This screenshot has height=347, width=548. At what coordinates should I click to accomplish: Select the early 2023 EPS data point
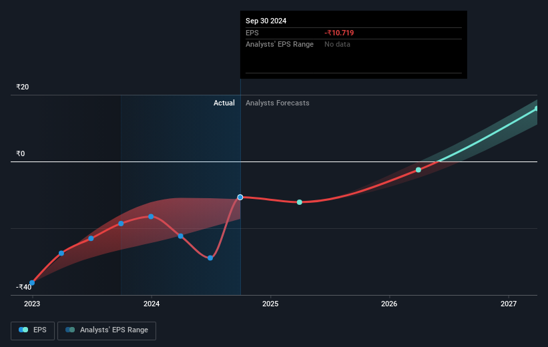pos(32,283)
